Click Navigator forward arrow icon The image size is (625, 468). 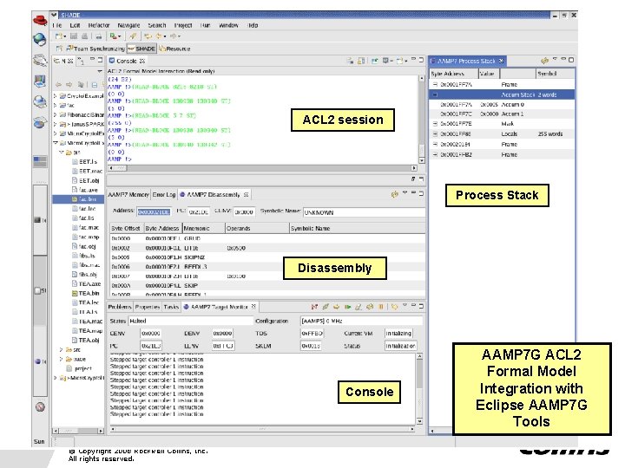[x=69, y=85]
